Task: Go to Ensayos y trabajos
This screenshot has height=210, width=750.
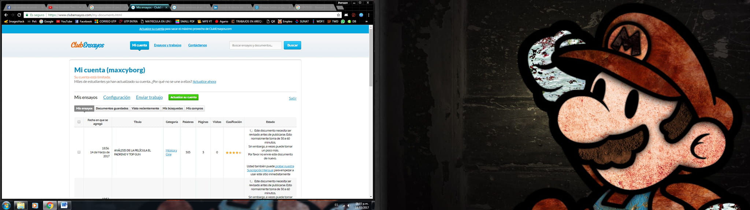Action: [168, 45]
